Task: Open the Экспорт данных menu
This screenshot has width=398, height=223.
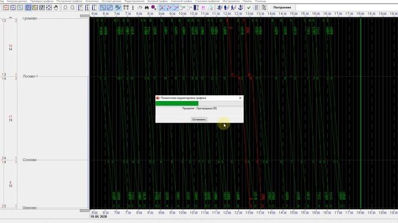Action: coord(111,1)
